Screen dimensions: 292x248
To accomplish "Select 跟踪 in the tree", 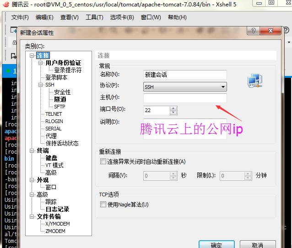I will [51, 202].
